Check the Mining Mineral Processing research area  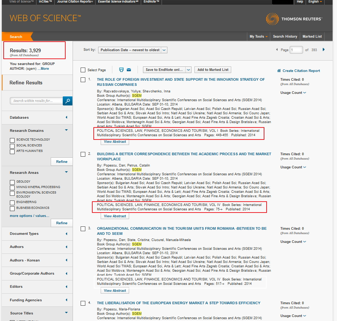click(12, 188)
